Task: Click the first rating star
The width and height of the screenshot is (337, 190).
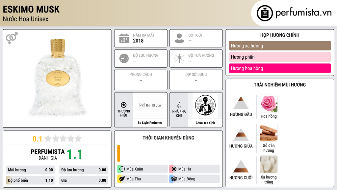Action: click(x=48, y=139)
